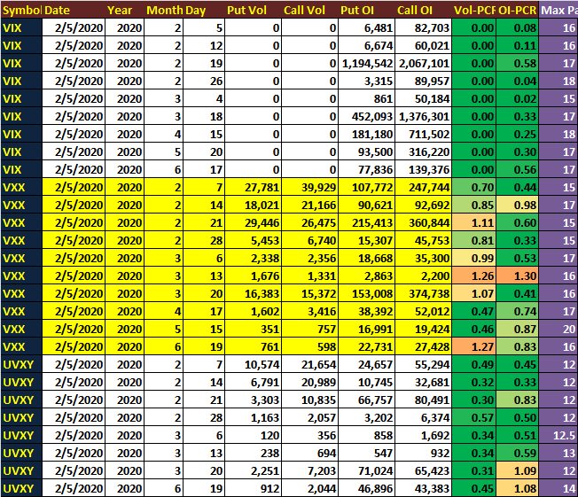
Task: Select Put OI cell 1,194,542
Action: (x=367, y=64)
